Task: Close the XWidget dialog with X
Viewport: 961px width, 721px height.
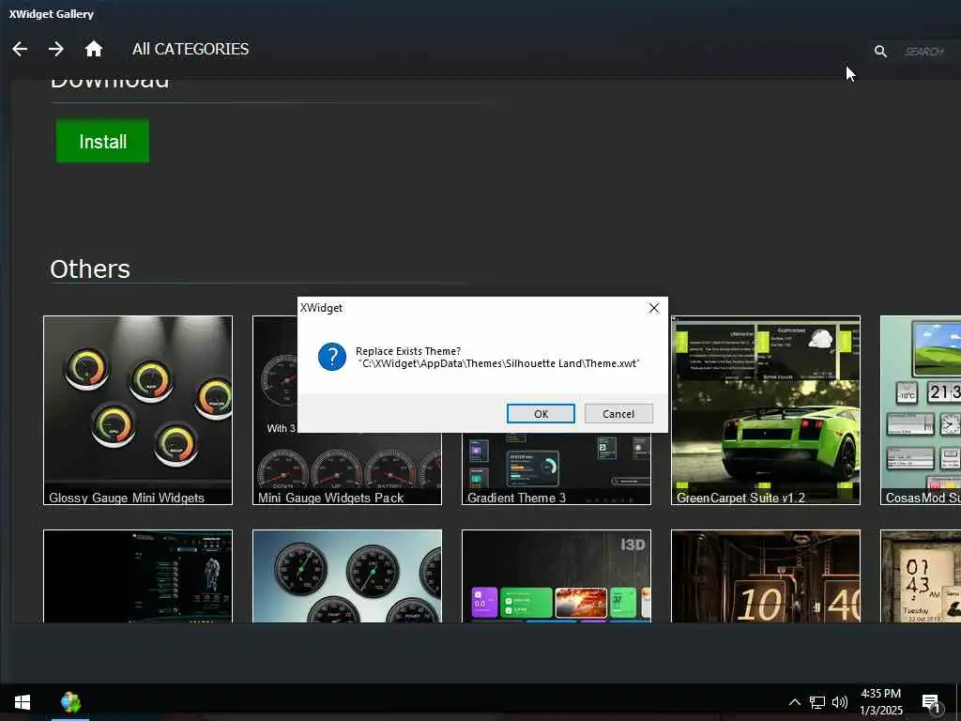Action: point(654,308)
